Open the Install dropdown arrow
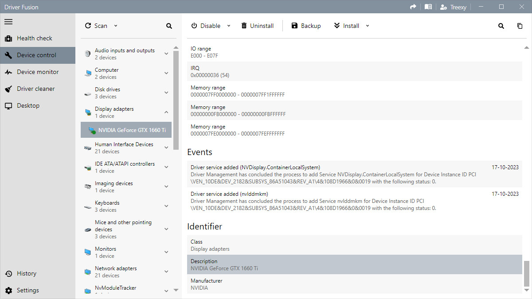This screenshot has height=299, width=532. pos(367,26)
